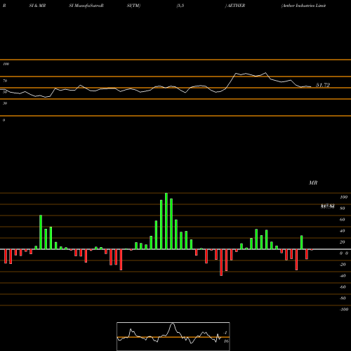
Task: Click the -40 label on the MR axis
Action: pyautogui.click(x=343, y=276)
